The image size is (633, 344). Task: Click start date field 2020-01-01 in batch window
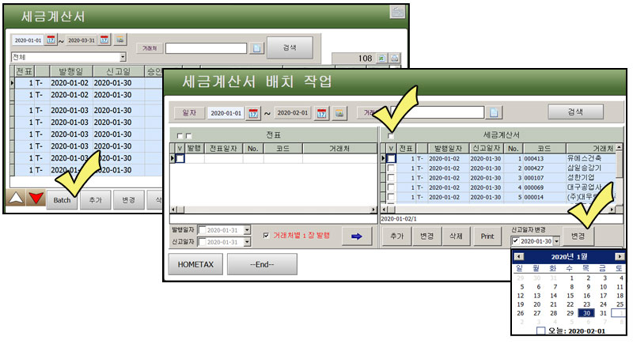[226, 113]
